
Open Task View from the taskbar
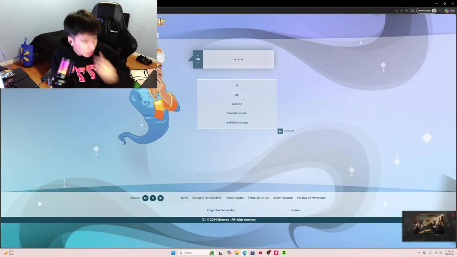[221, 253]
